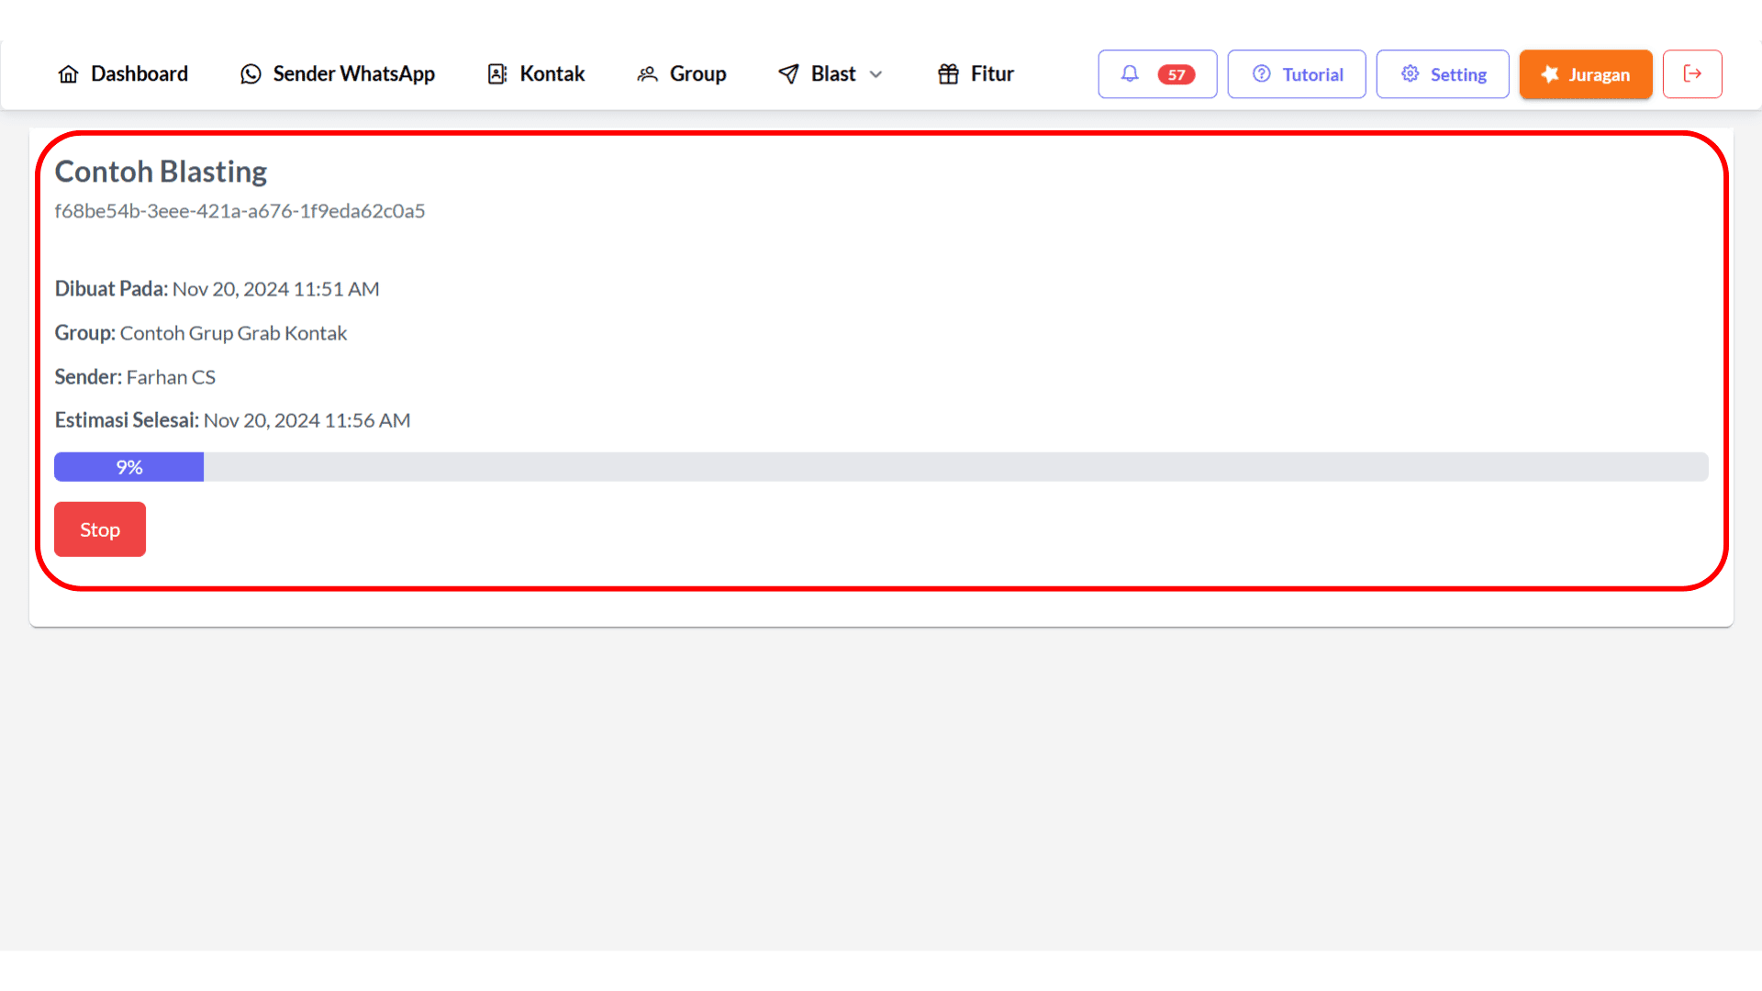Click the Setting gear icon
Viewport: 1762px width, 991px height.
tap(1409, 73)
